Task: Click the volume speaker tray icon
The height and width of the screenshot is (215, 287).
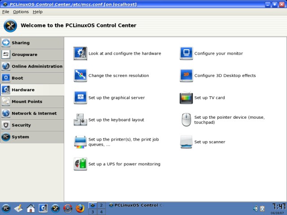Action: pos(256,208)
